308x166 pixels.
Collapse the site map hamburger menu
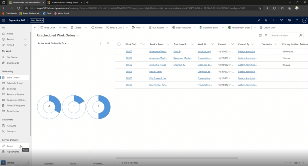[x=3, y=28]
